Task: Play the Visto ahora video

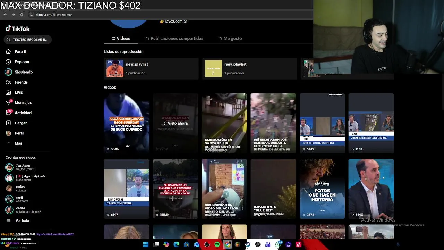Action: click(176, 123)
